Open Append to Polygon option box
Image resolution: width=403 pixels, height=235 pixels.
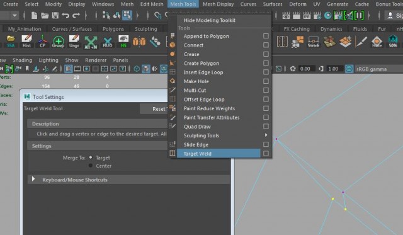click(266, 36)
